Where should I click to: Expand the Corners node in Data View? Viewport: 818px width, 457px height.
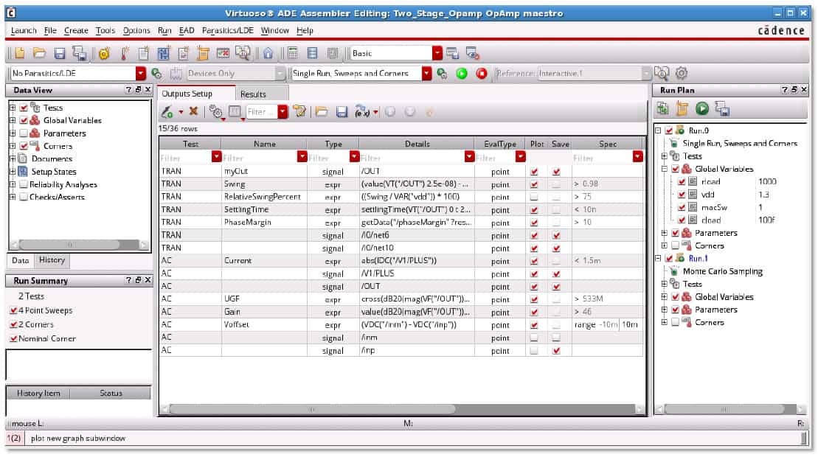point(12,146)
